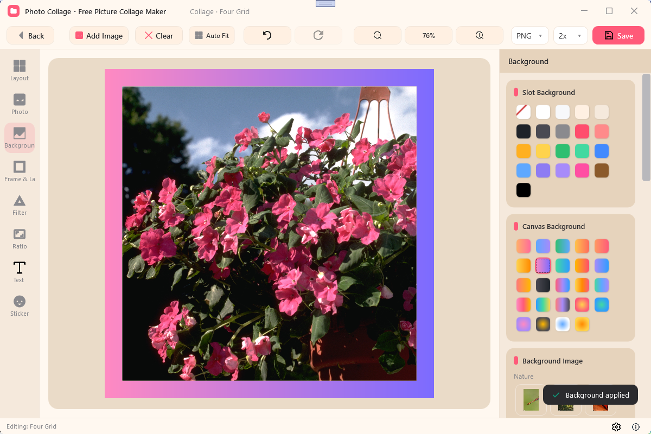Choose hot pink slot background swatch
651x434 pixels.
coord(582,170)
